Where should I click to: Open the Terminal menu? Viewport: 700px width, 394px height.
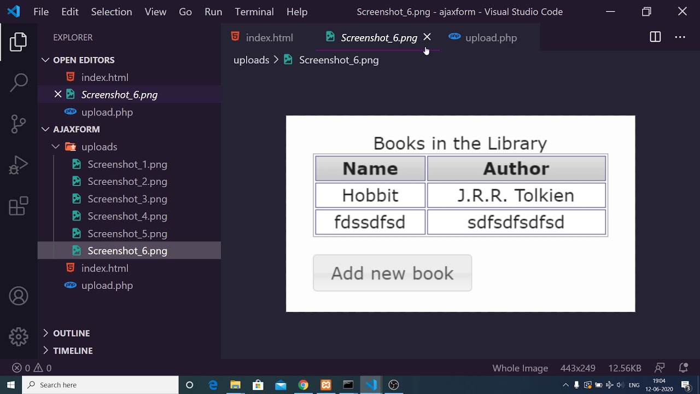coord(254,11)
